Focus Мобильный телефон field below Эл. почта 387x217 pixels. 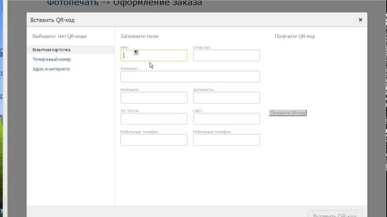pos(154,140)
